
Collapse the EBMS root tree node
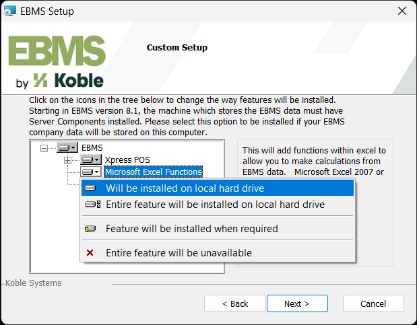click(44, 147)
